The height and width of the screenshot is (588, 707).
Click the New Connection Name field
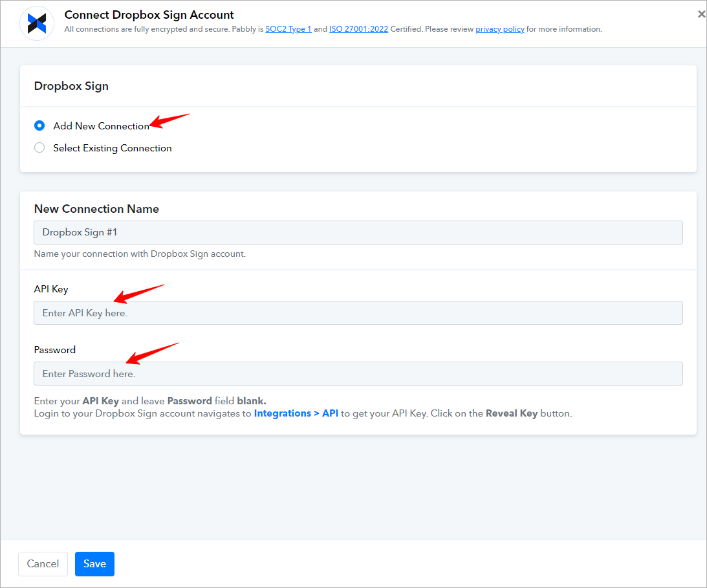click(358, 233)
